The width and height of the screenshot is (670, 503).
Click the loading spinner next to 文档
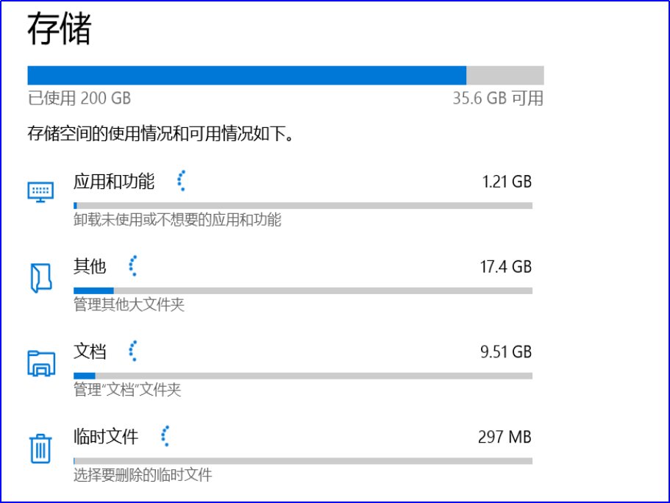tap(132, 351)
